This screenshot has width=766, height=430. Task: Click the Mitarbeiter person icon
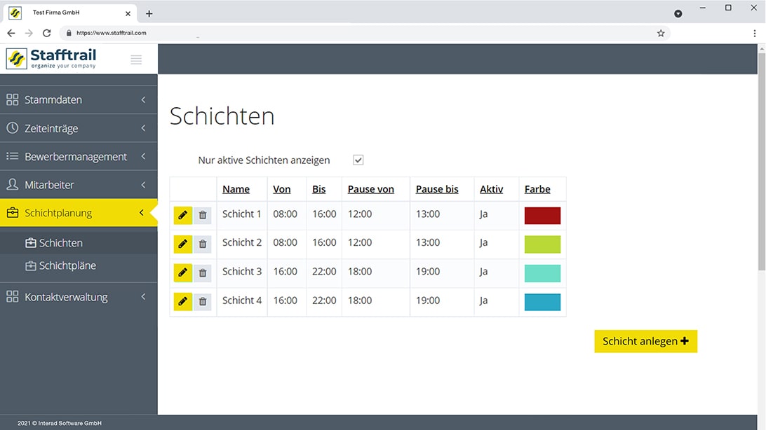point(12,184)
